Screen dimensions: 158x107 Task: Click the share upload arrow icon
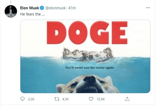point(127,99)
